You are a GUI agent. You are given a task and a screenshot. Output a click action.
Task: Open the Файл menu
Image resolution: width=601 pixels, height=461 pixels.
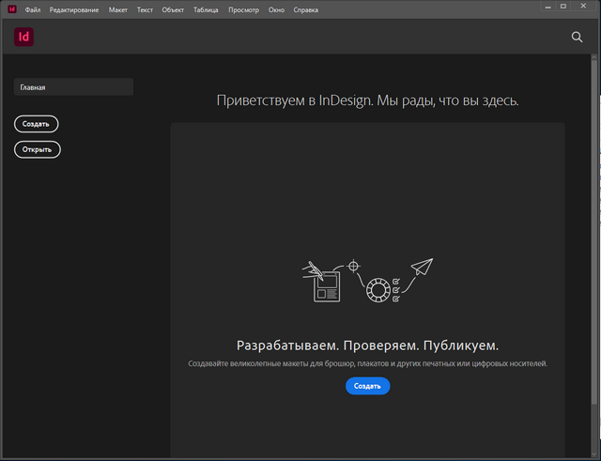point(33,10)
